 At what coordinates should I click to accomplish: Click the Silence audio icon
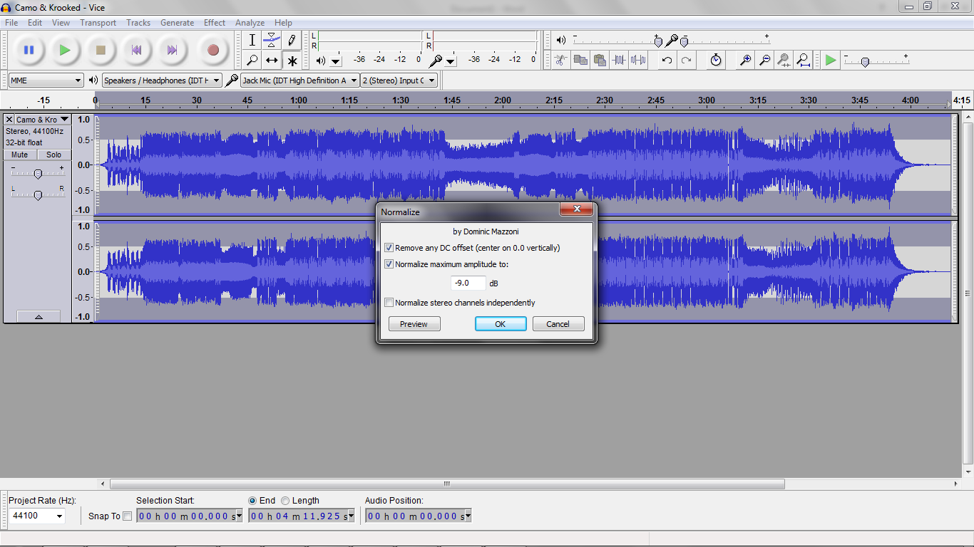(638, 60)
